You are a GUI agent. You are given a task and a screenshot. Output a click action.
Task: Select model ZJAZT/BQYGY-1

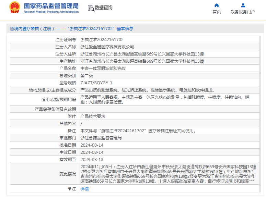pos(96,83)
